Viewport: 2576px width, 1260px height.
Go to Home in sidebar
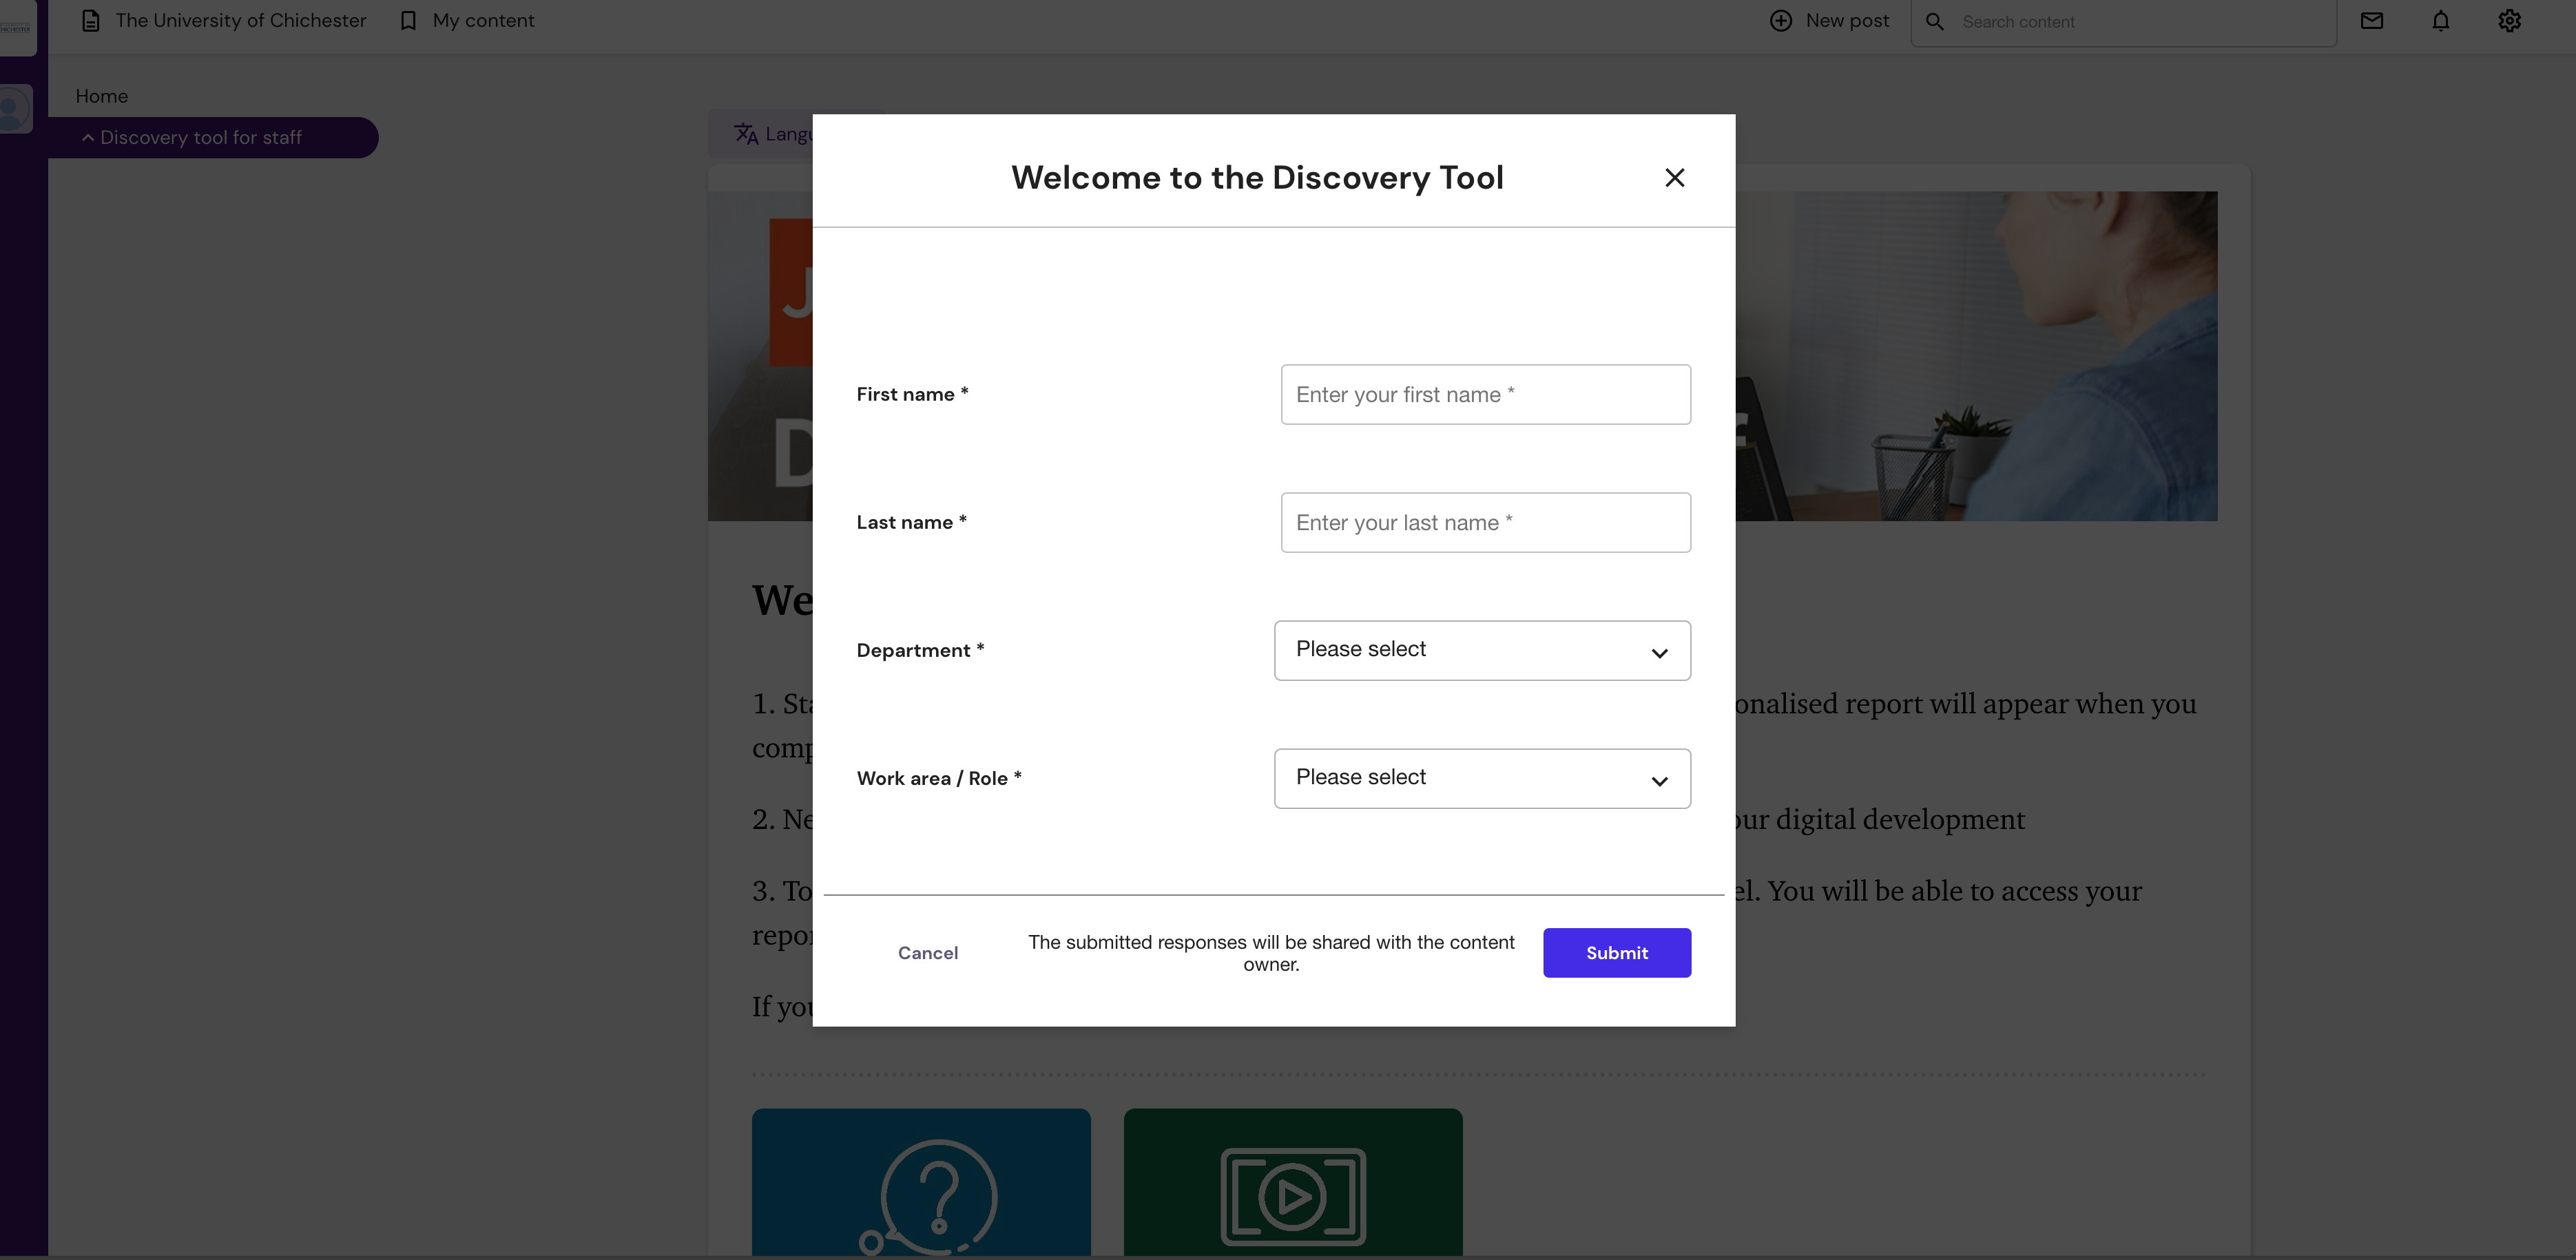tap(102, 96)
